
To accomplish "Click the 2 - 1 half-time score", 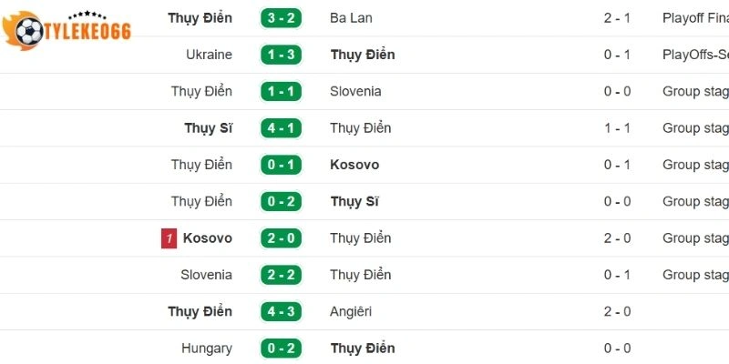I will 617,18.
